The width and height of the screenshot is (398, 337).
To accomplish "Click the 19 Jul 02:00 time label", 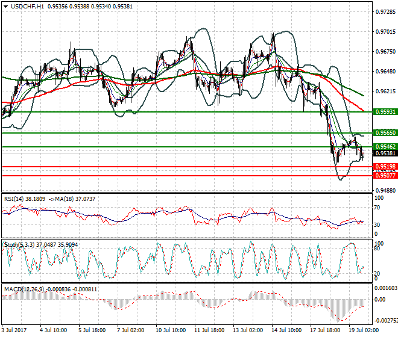I will click(x=364, y=330).
